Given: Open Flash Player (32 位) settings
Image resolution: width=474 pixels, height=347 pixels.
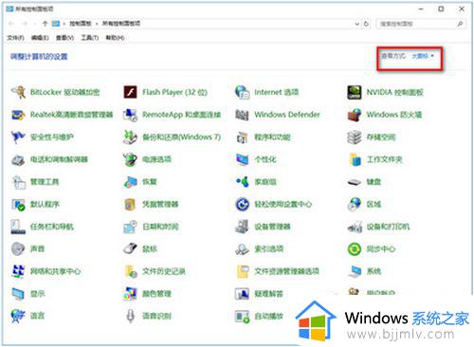Looking at the screenshot, I should 165,92.
